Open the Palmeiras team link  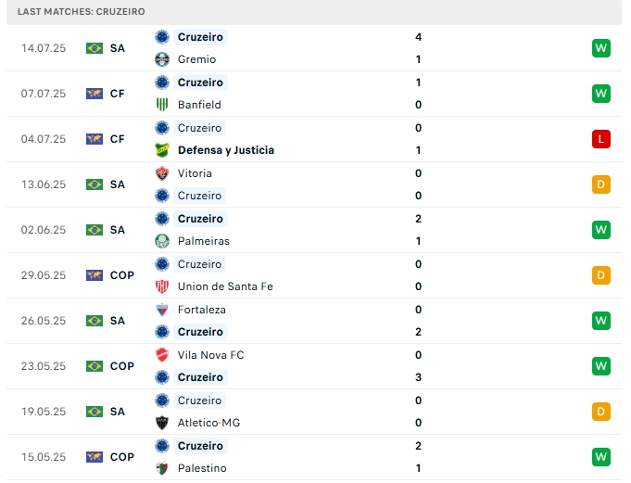pos(204,241)
